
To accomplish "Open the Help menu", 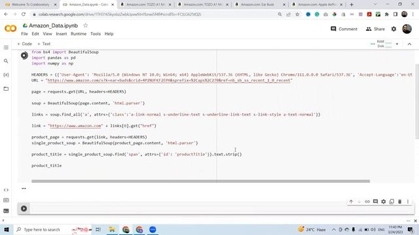I will 109,34.
